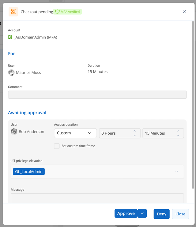Click the 0 Hours field
196x227 pixels.
coord(120,133)
